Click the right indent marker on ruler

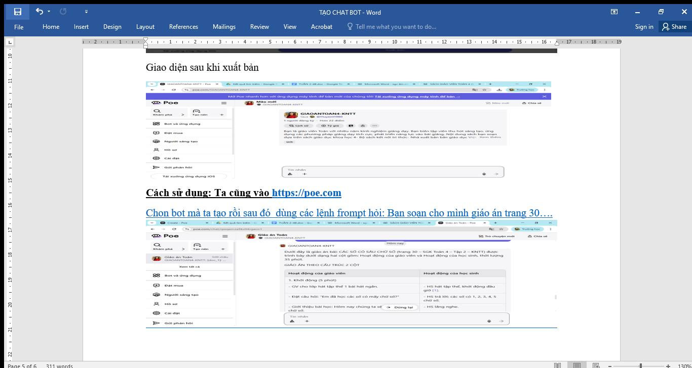click(557, 43)
